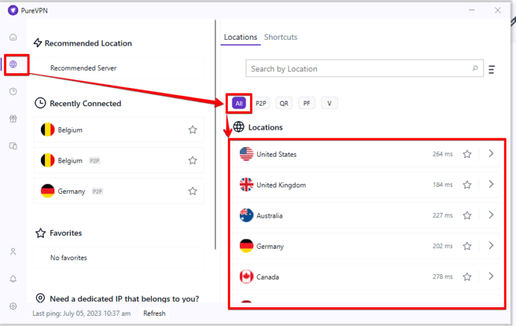Open the sort list icon beside search
Image resolution: width=516 pixels, height=326 pixels.
pyautogui.click(x=492, y=69)
